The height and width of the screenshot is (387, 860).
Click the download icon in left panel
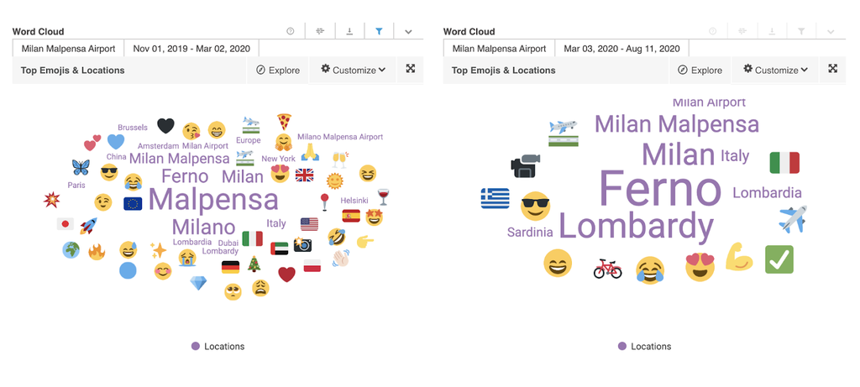(x=349, y=32)
